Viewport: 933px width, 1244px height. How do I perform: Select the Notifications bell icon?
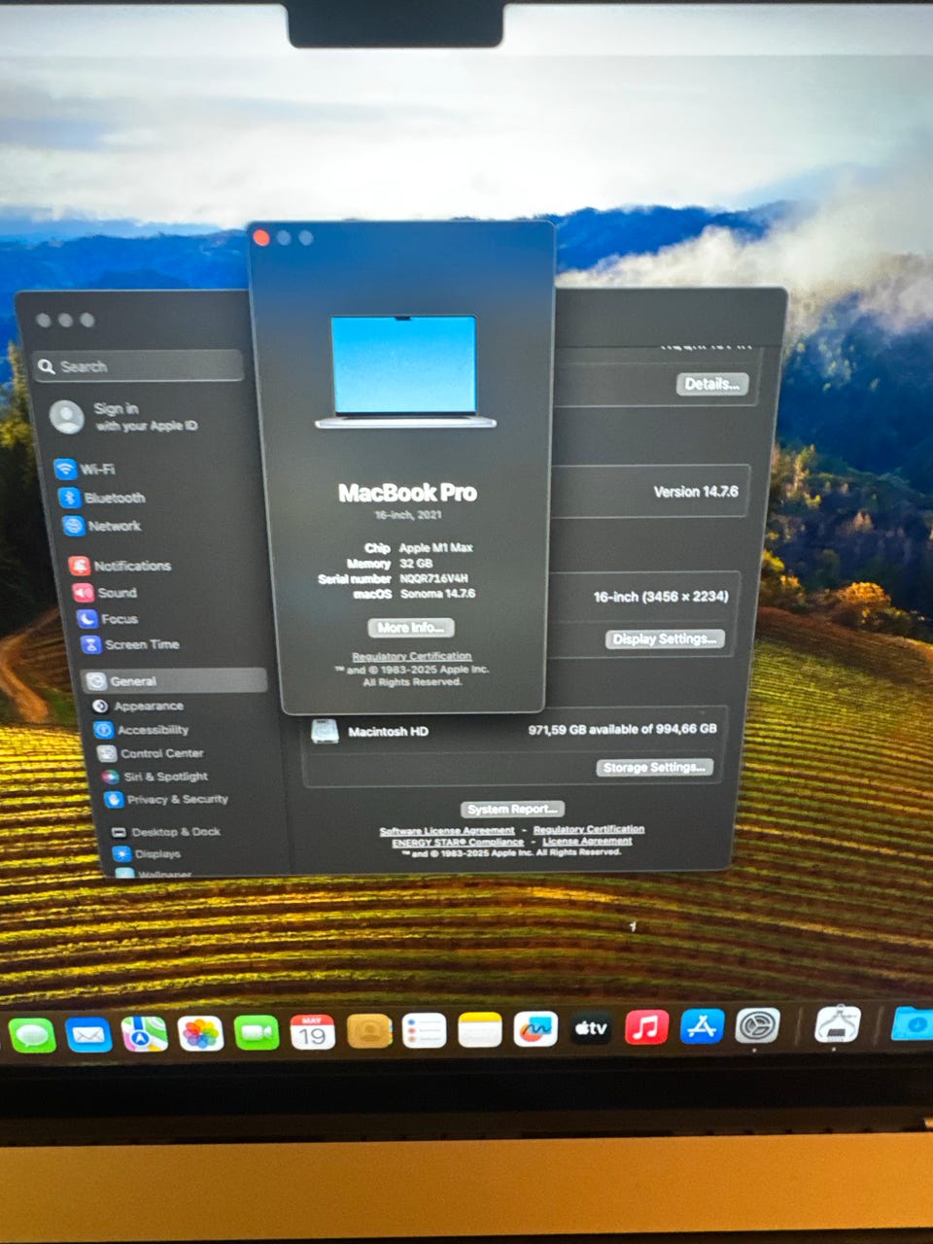(79, 566)
